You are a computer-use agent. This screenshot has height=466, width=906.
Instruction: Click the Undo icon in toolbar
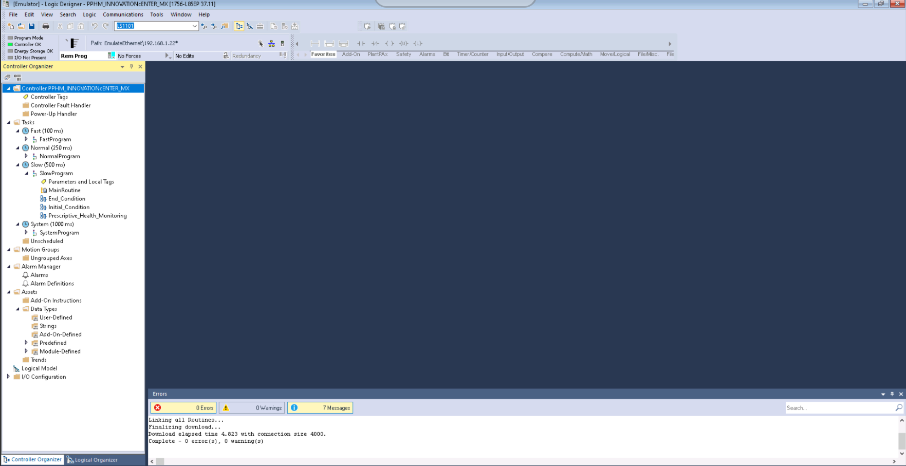(x=95, y=26)
